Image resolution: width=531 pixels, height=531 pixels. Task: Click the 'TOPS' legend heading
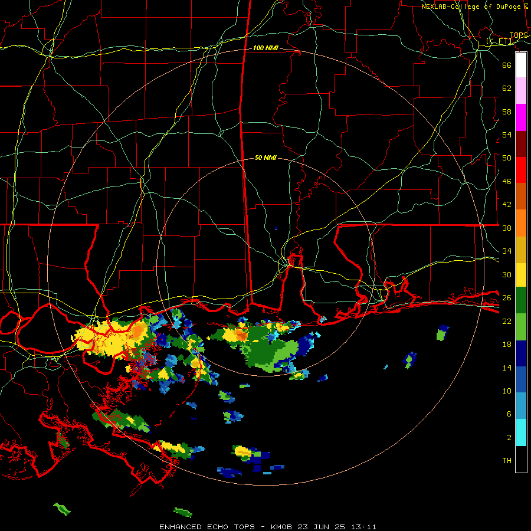click(519, 35)
